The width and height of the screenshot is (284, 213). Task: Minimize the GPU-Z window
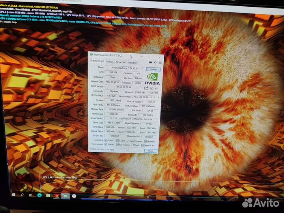click(142, 57)
